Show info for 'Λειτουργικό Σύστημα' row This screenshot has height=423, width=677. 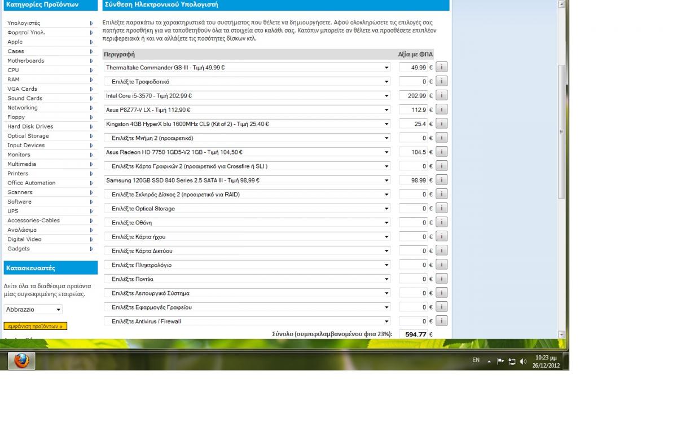click(x=442, y=293)
